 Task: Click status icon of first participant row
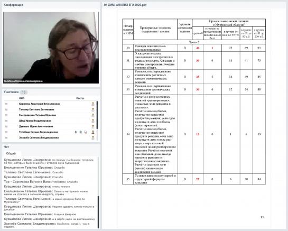(x=93, y=104)
